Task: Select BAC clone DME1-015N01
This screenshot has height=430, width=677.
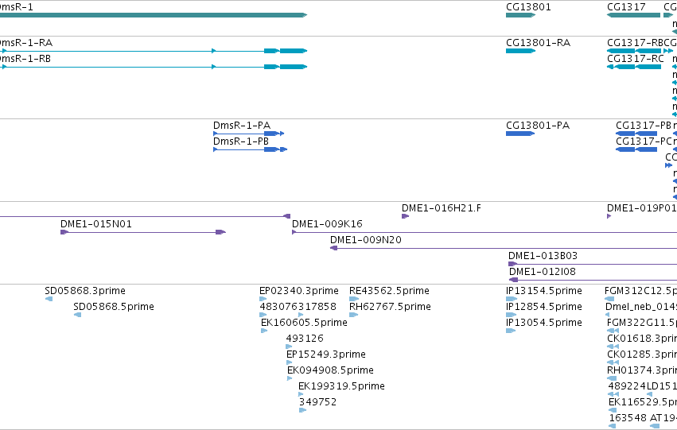Action: 143,232
